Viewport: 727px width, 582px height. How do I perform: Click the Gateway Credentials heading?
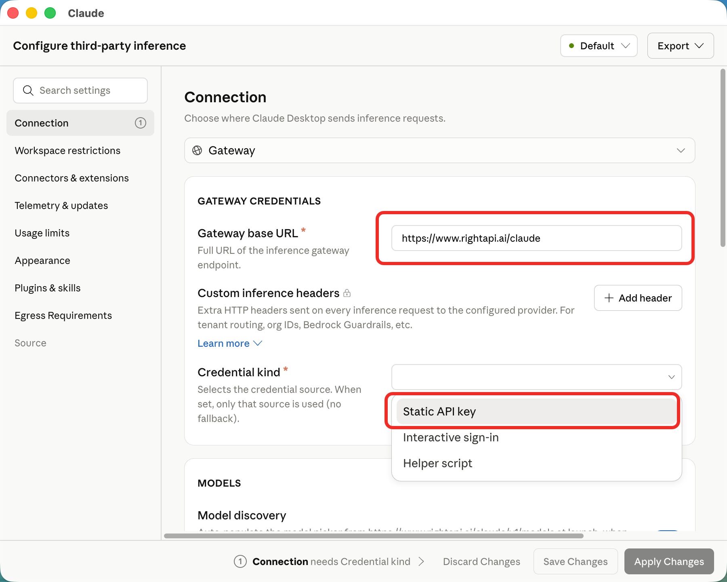point(259,201)
